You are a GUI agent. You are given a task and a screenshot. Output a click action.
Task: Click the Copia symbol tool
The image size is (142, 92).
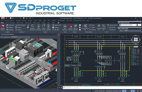pos(92,25)
